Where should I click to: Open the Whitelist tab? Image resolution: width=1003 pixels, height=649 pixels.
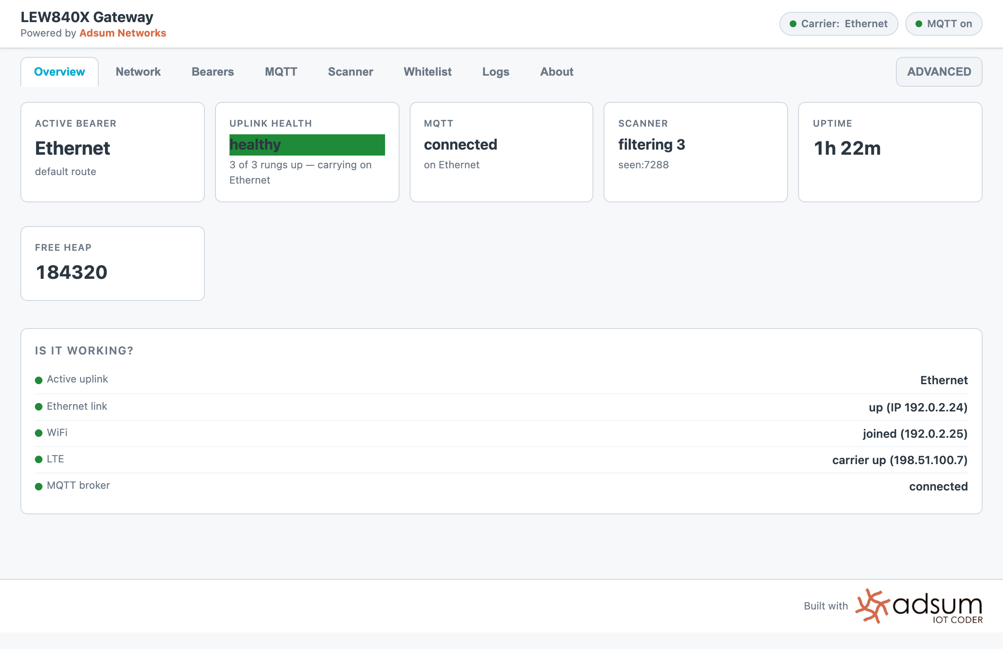click(x=428, y=72)
